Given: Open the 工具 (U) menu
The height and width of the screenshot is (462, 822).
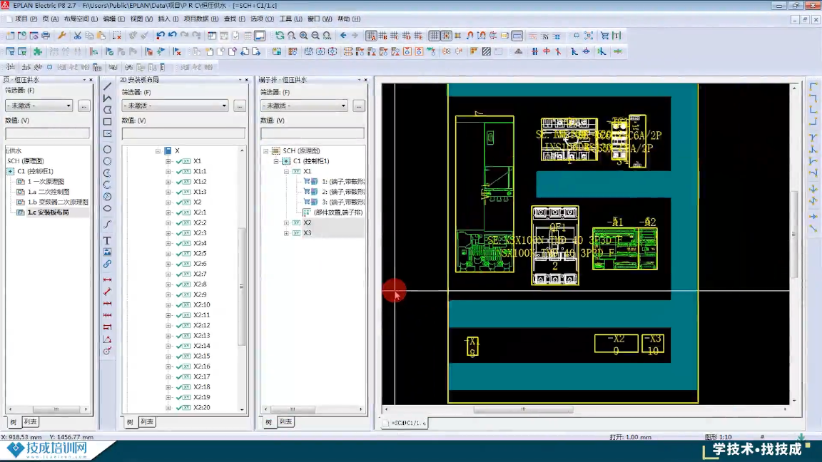Looking at the screenshot, I should (x=291, y=19).
